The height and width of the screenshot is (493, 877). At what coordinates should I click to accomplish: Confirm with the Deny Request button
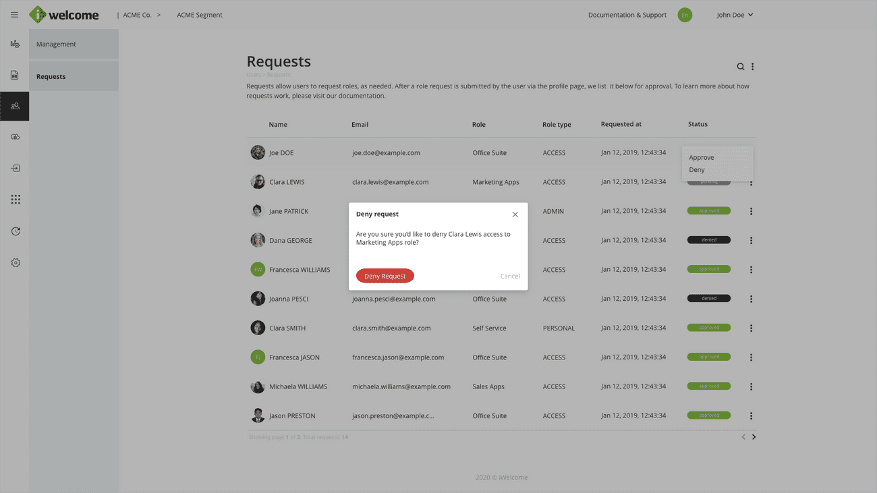[x=385, y=276]
